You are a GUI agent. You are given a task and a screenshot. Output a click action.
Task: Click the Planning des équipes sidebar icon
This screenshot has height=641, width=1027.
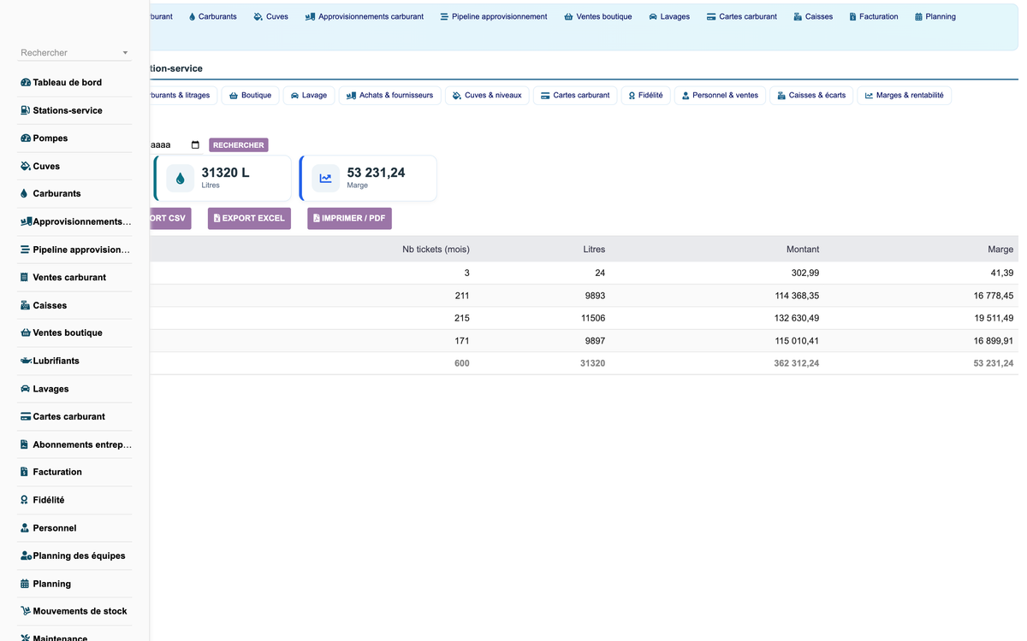(x=27, y=556)
